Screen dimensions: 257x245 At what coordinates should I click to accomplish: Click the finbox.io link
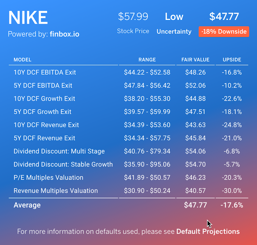(x=64, y=34)
